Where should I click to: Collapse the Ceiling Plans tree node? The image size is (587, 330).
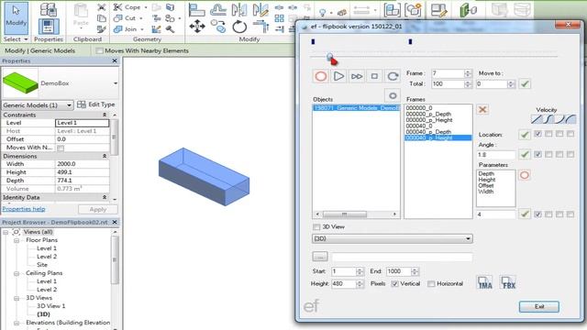pyautogui.click(x=17, y=273)
